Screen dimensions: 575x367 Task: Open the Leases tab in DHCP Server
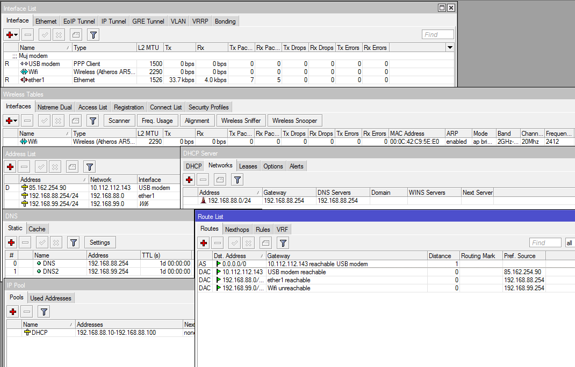(248, 166)
